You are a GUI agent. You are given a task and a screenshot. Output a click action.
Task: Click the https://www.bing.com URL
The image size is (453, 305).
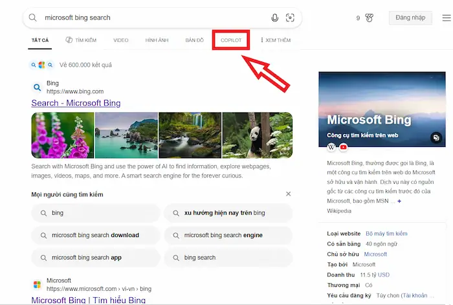(75, 91)
